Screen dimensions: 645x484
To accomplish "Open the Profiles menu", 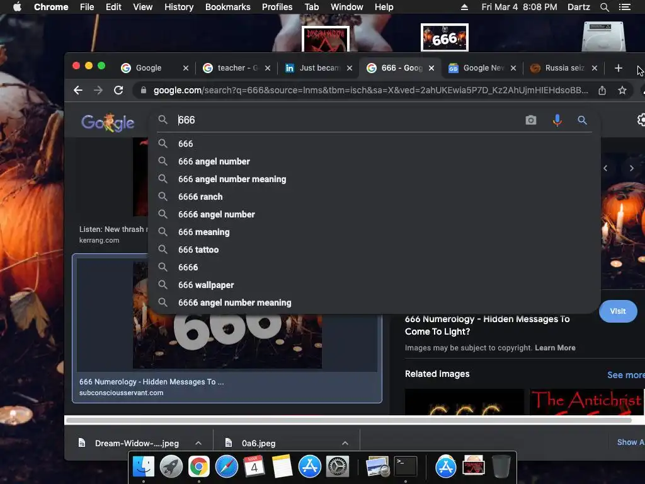I will pos(277,7).
